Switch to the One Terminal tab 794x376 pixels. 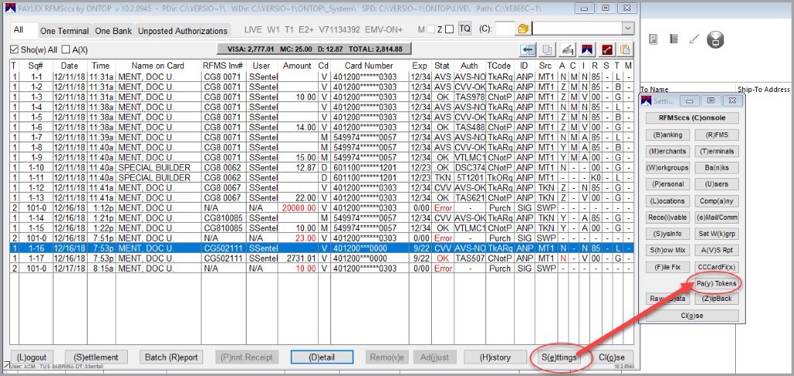(64, 31)
